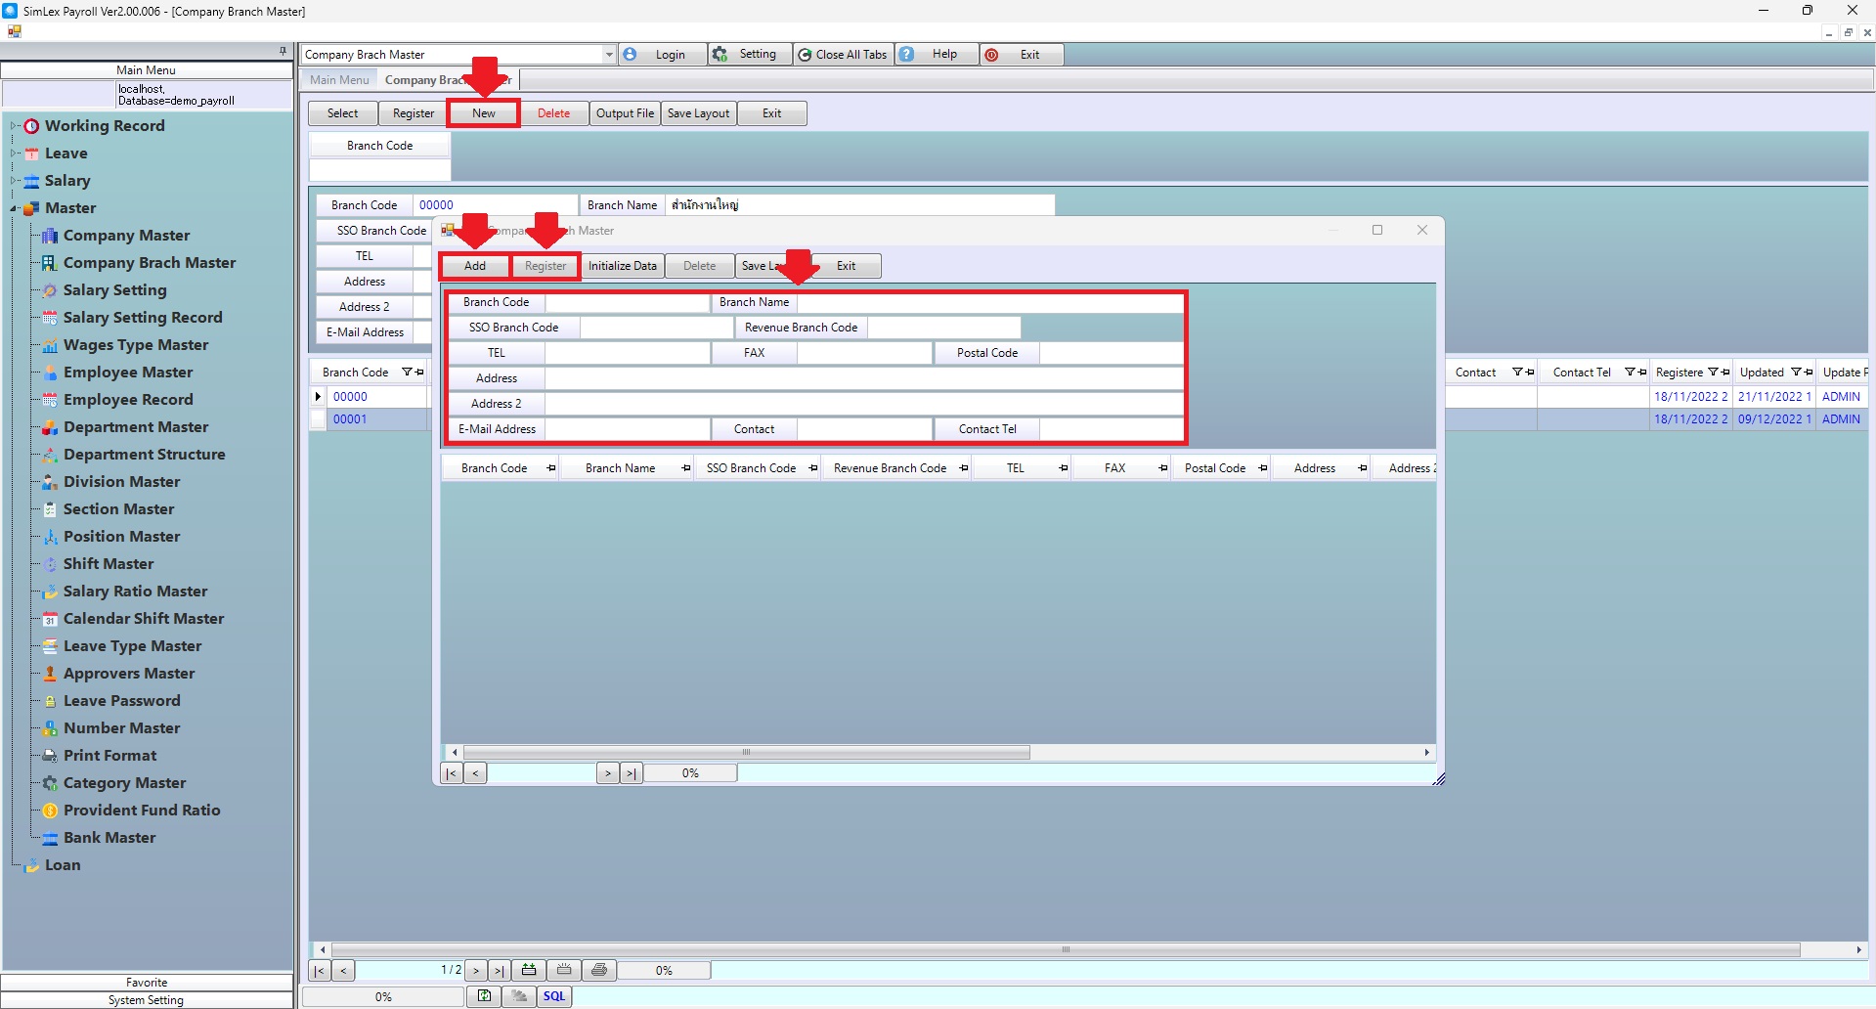The width and height of the screenshot is (1876, 1009).
Task: Click the Output File button
Action: (625, 113)
